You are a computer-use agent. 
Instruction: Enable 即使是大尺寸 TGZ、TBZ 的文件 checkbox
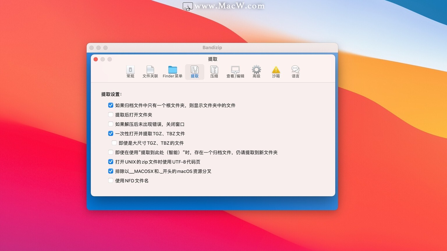click(x=114, y=143)
